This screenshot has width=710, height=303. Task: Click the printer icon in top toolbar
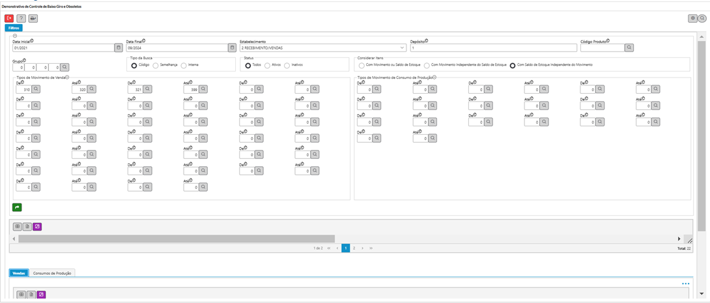coord(33,18)
